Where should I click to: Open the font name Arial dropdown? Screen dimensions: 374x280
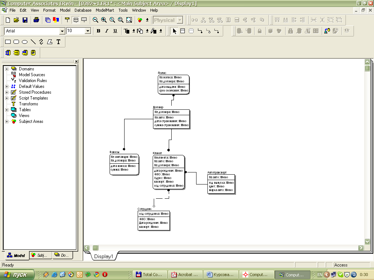pos(62,31)
